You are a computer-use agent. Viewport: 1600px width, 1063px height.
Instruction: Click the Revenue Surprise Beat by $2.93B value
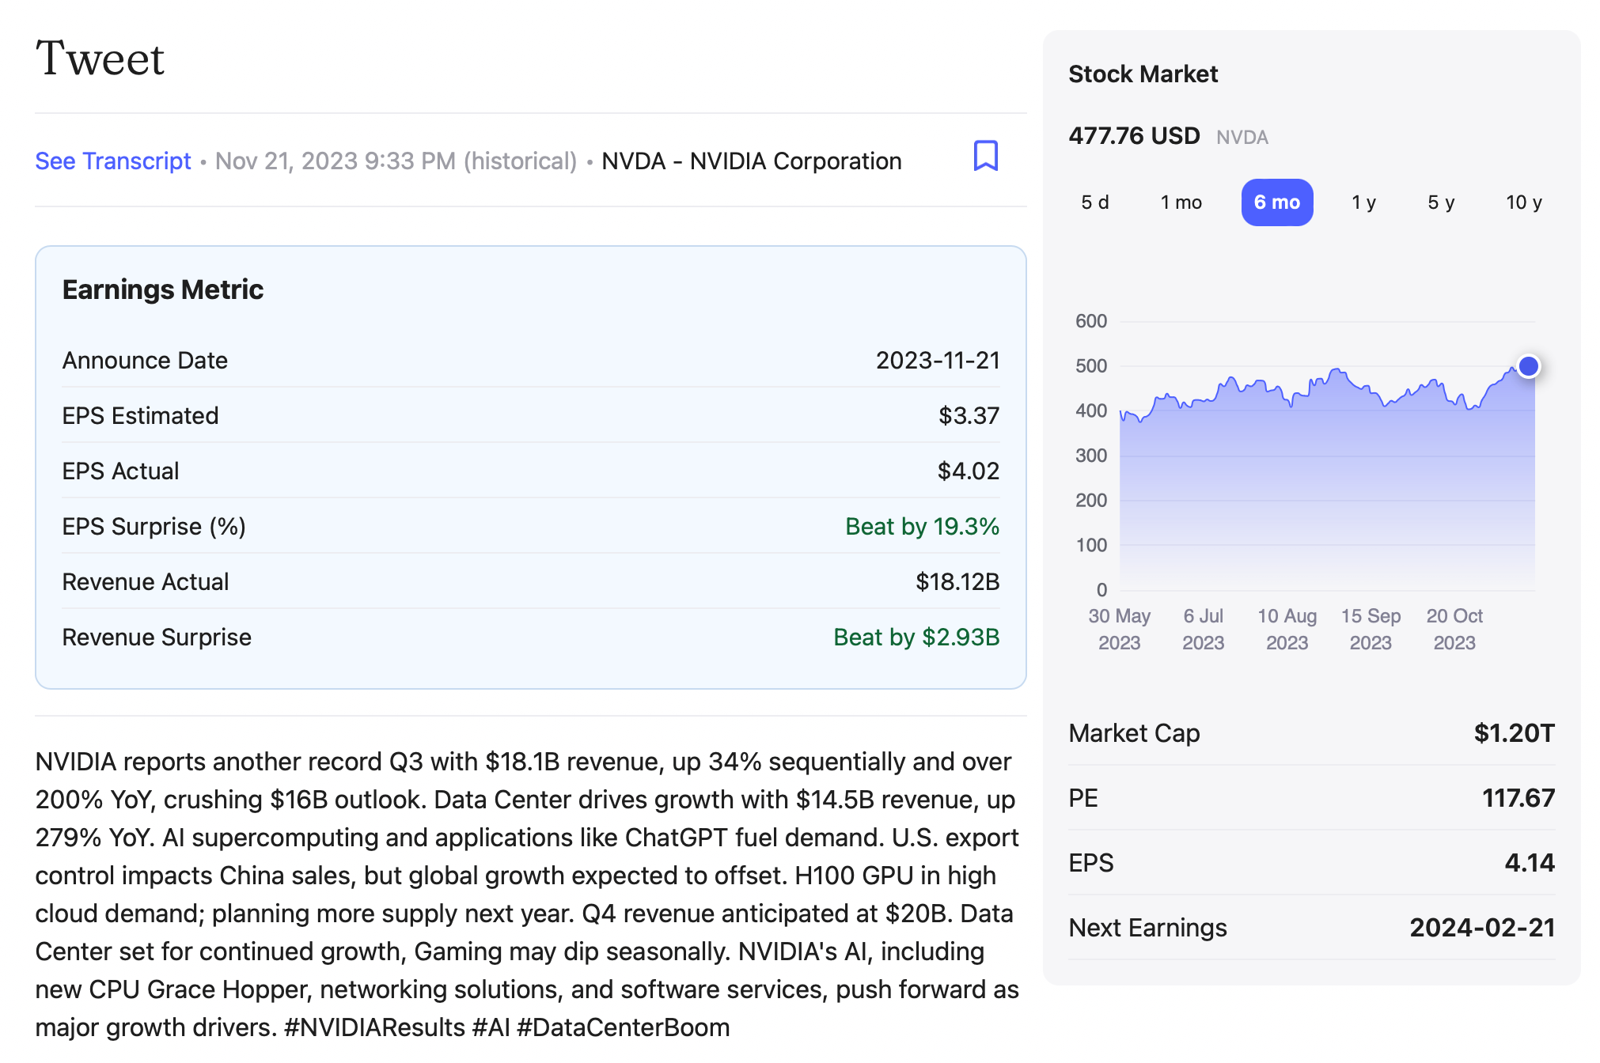pyautogui.click(x=916, y=637)
